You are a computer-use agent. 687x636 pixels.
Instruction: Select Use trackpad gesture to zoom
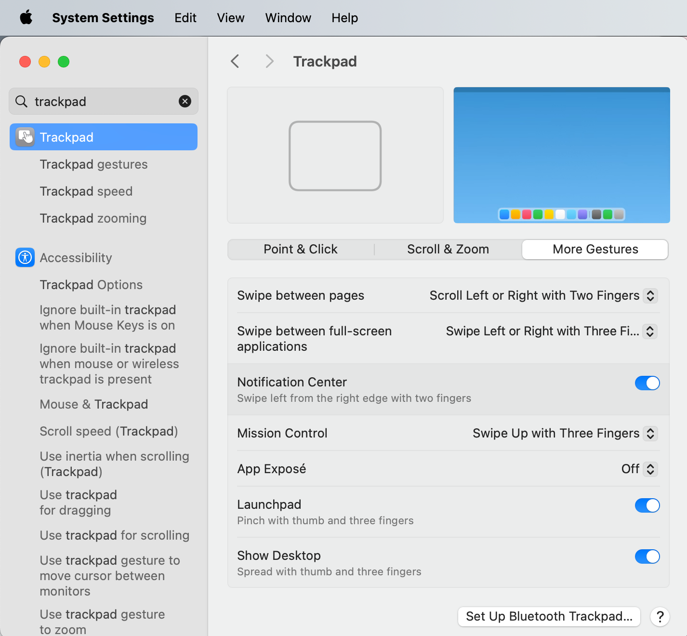tap(102, 622)
